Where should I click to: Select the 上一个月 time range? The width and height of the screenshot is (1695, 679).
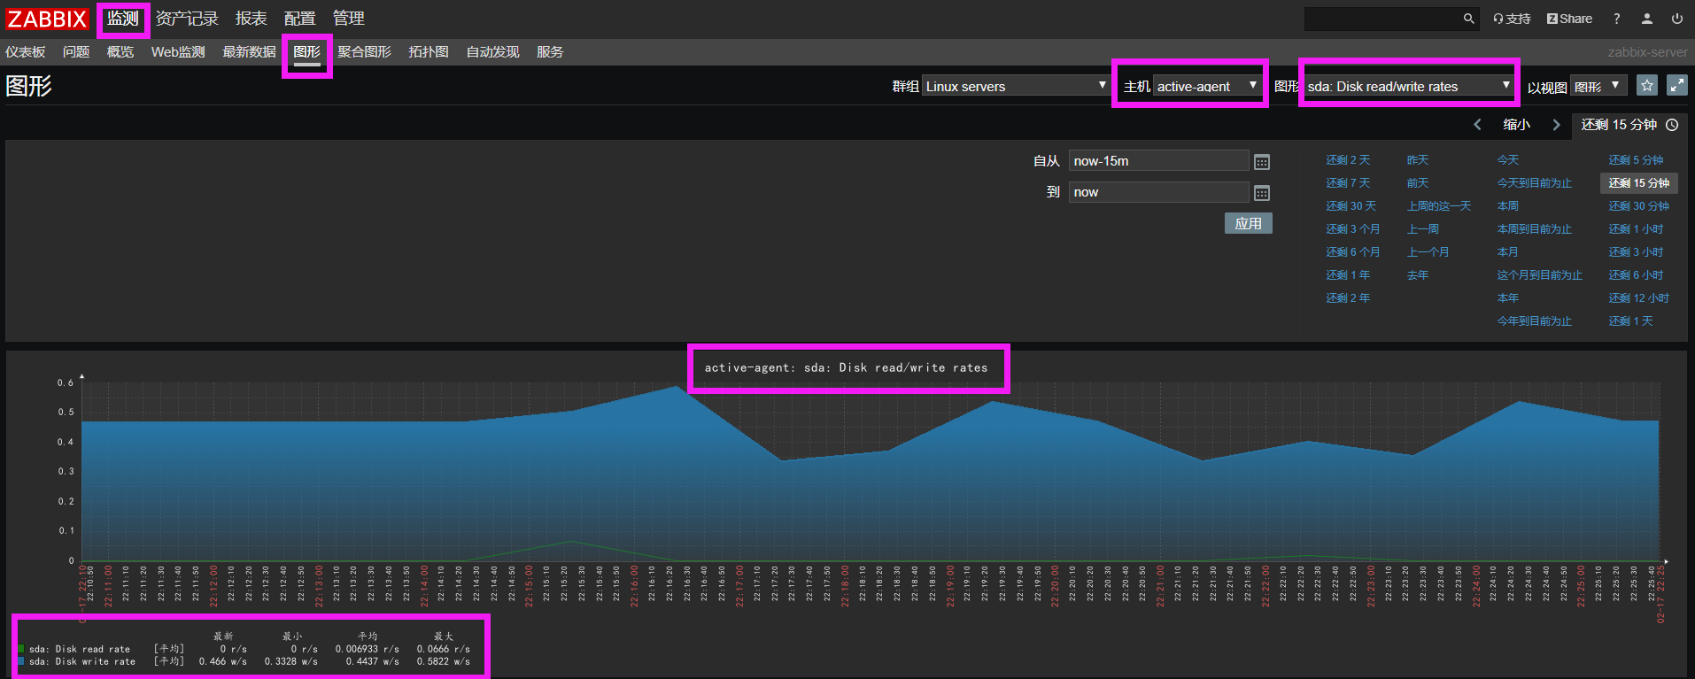(x=1428, y=252)
